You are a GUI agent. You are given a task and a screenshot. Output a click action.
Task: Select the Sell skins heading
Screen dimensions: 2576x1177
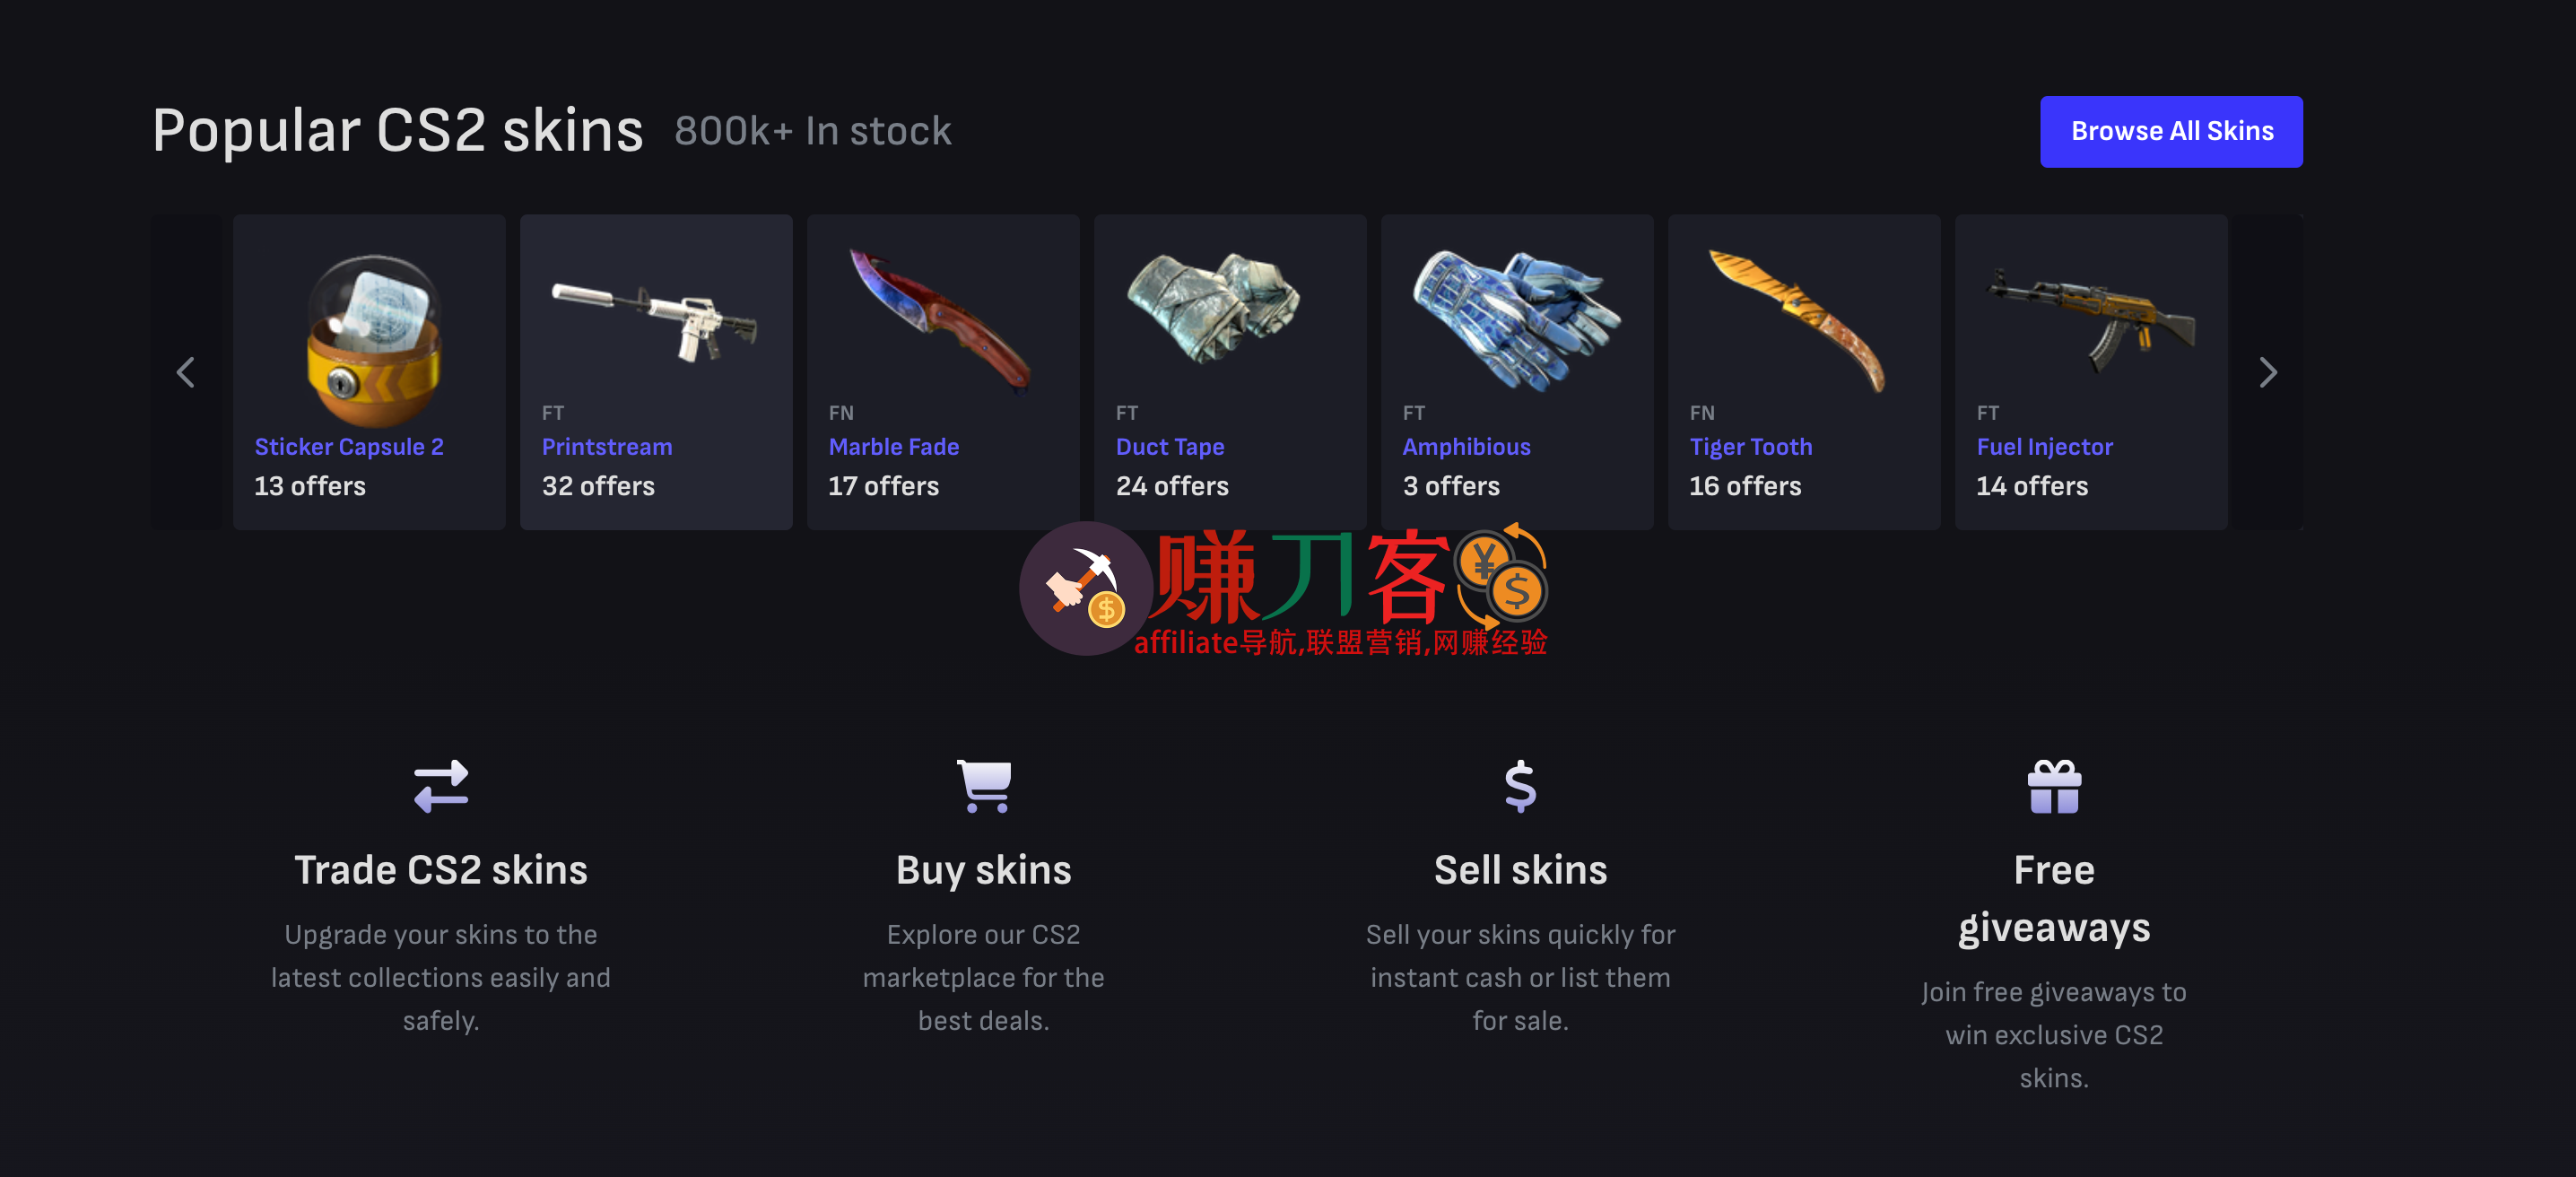pos(1520,870)
